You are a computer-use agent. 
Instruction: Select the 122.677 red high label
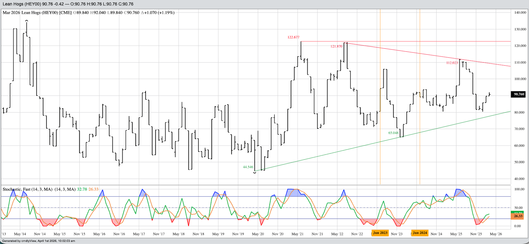pos(293,37)
